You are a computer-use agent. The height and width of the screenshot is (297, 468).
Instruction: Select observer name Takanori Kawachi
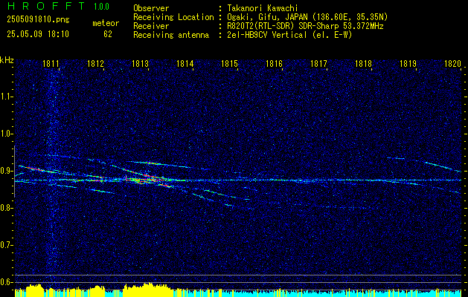[261, 8]
